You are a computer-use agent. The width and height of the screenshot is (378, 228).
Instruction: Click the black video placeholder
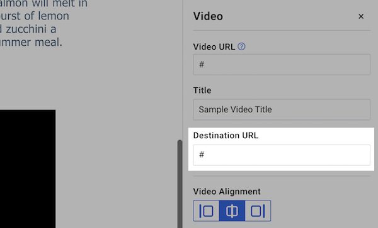point(28,169)
